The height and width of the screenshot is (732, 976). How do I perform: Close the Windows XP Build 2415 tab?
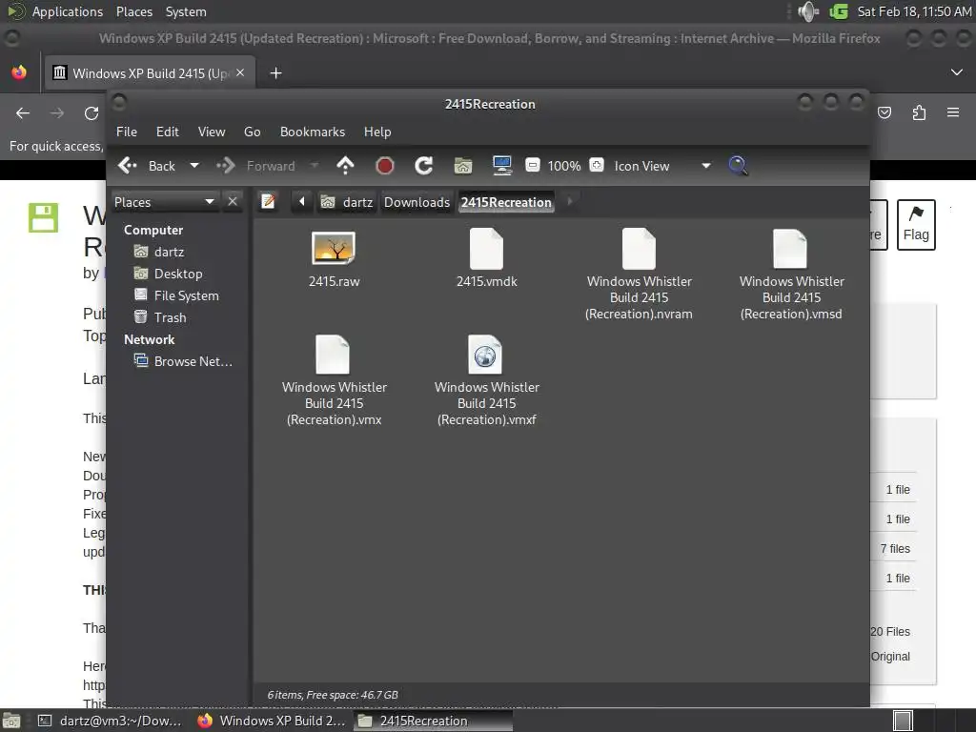[x=240, y=72]
